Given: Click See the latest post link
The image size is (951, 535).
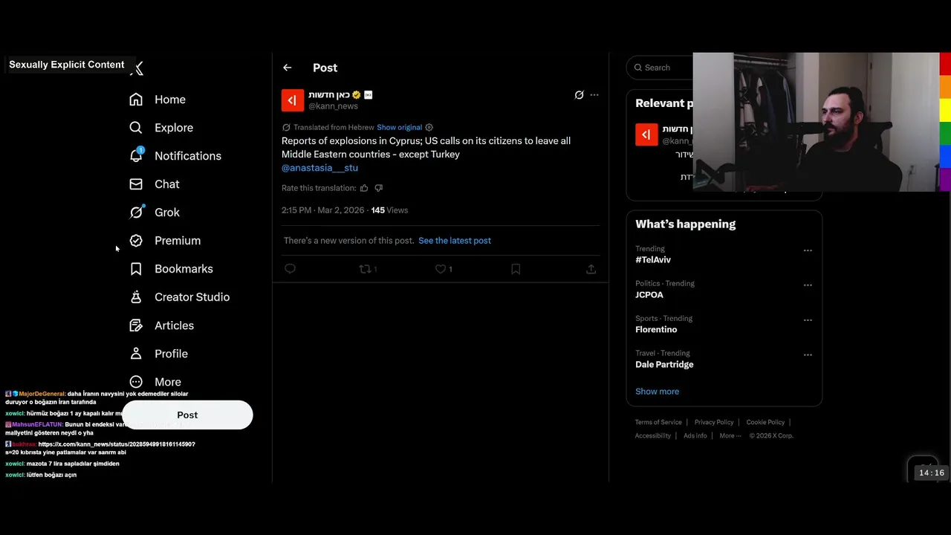Looking at the screenshot, I should click(x=455, y=241).
